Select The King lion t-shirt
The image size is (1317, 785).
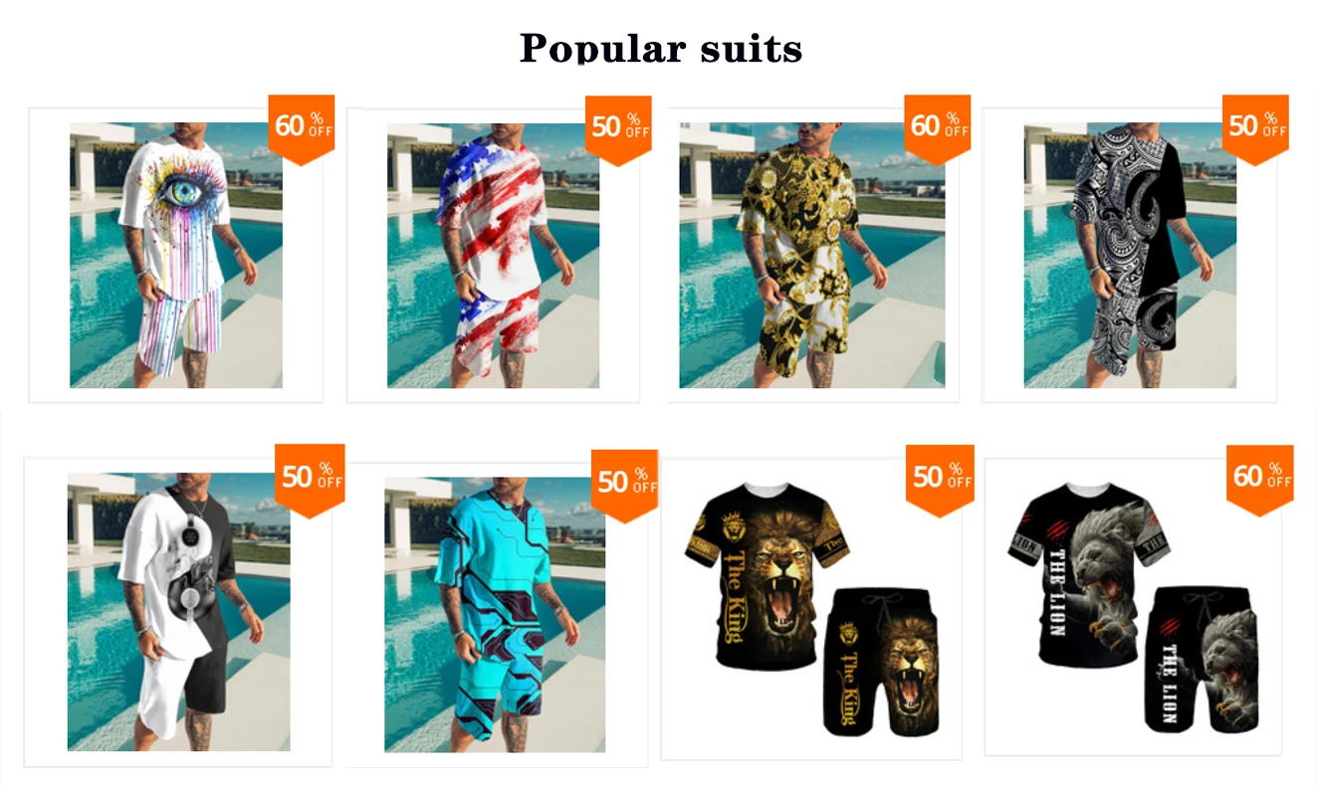[765, 573]
